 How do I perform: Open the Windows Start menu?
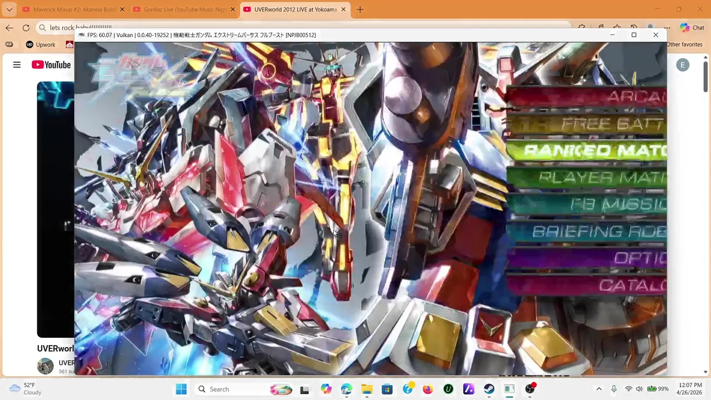(181, 389)
